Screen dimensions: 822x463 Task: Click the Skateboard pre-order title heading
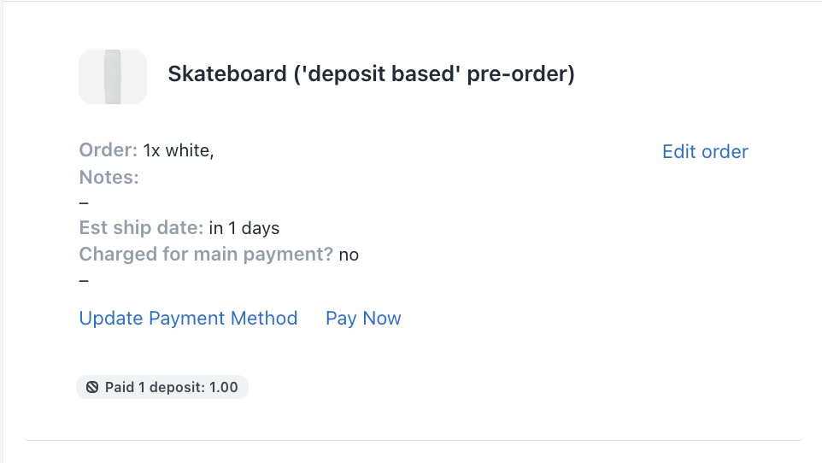(371, 74)
